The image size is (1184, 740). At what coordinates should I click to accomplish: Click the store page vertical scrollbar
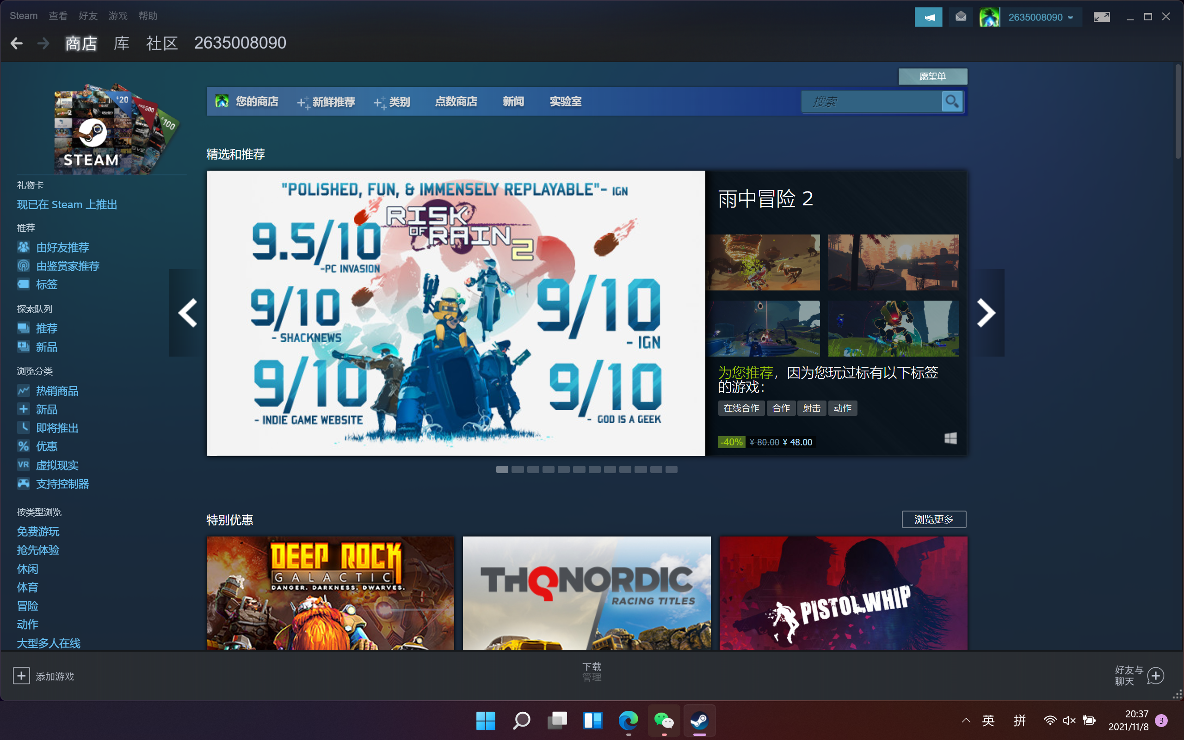1178,111
